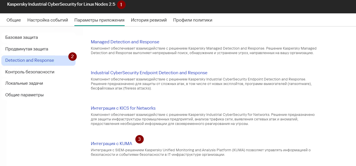Screen dimensions: 356x166
Task: Open Продвинутая защита section
Action: [27, 49]
